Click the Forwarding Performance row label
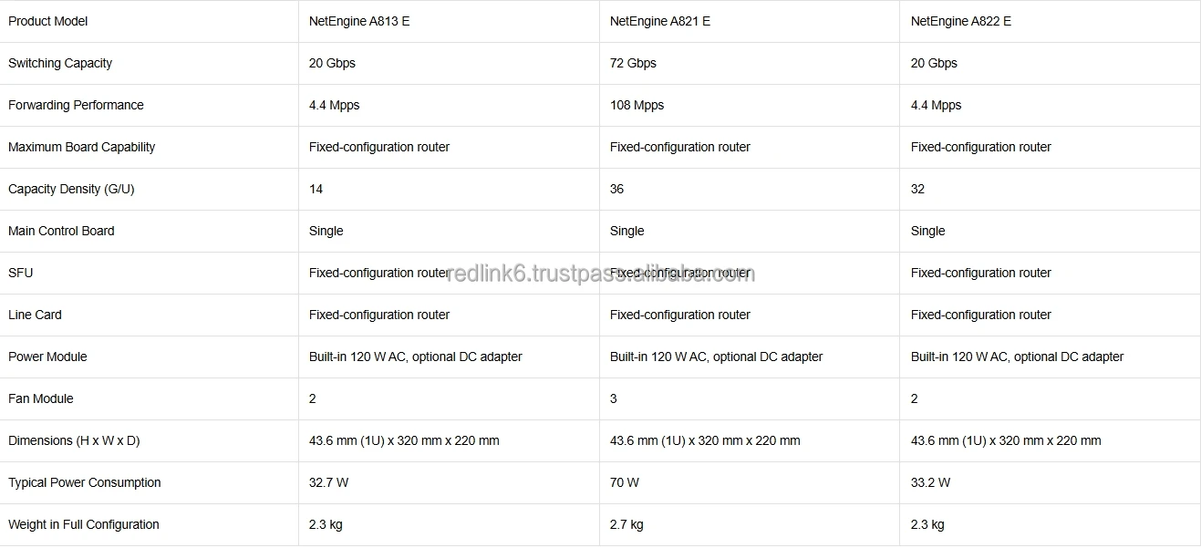This screenshot has height=548, width=1201. click(76, 105)
